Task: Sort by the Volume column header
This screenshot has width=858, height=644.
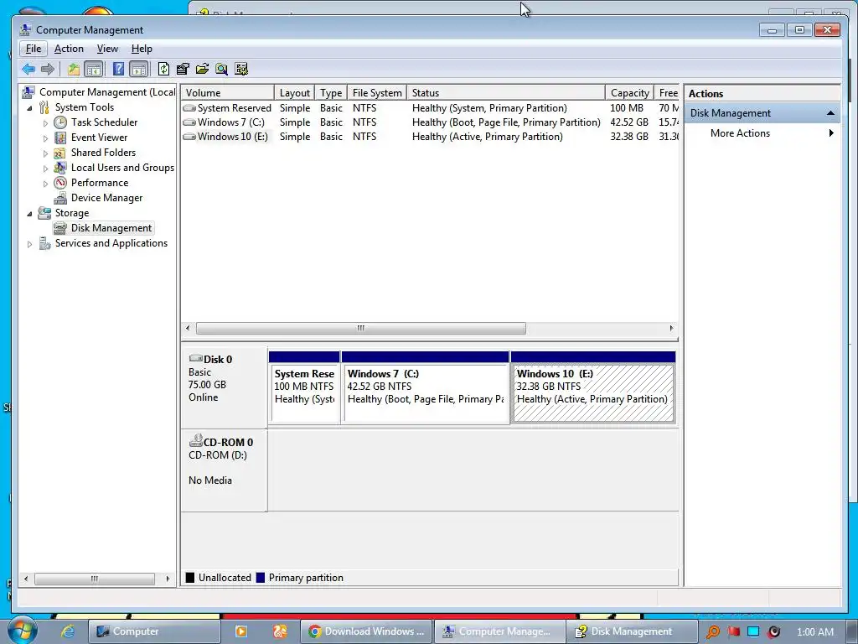Action: (228, 93)
